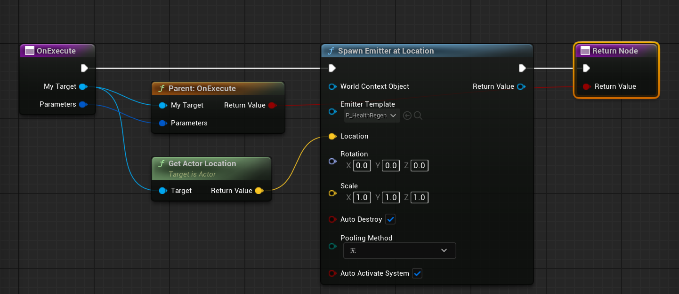Click Scale Z value field
679x294 pixels.
419,197
